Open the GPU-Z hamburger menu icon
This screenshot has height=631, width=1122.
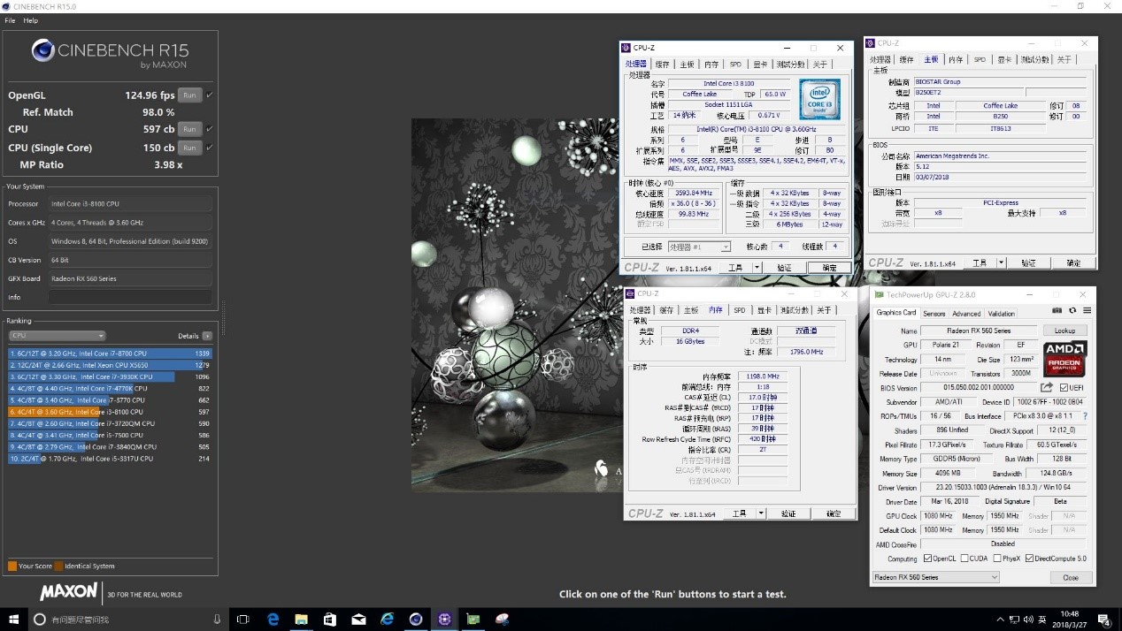point(1087,310)
